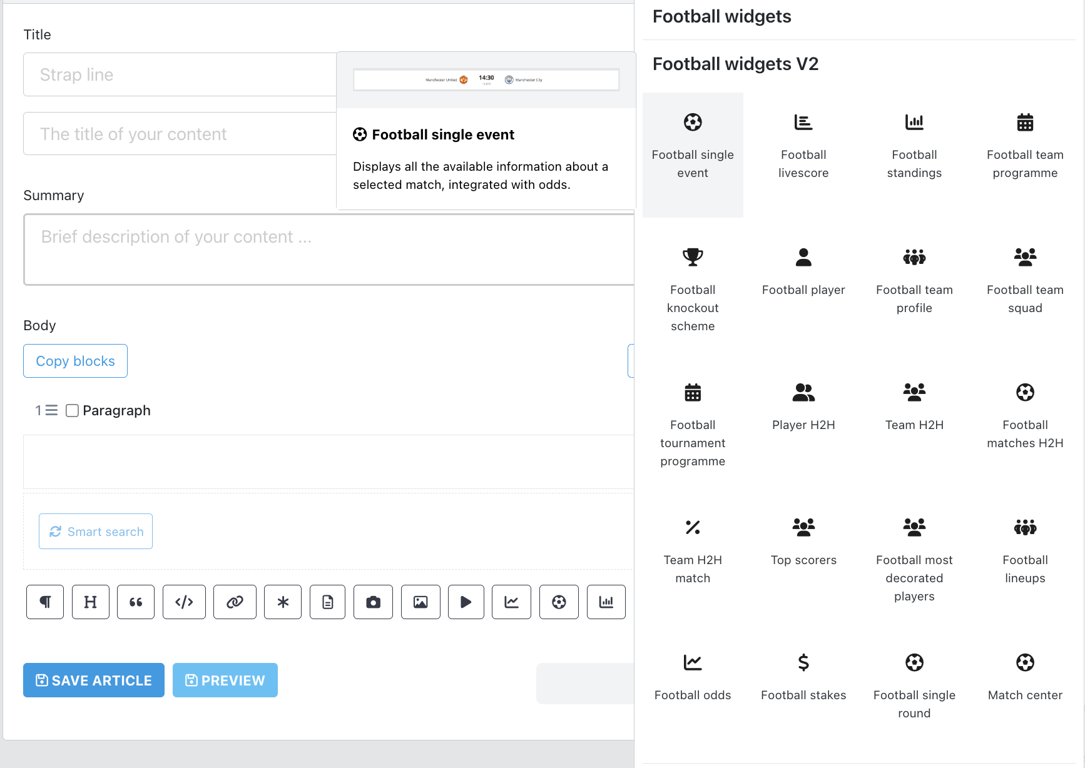The image size is (1085, 768).
Task: Open the Football knockout scheme widget
Action: point(693,290)
